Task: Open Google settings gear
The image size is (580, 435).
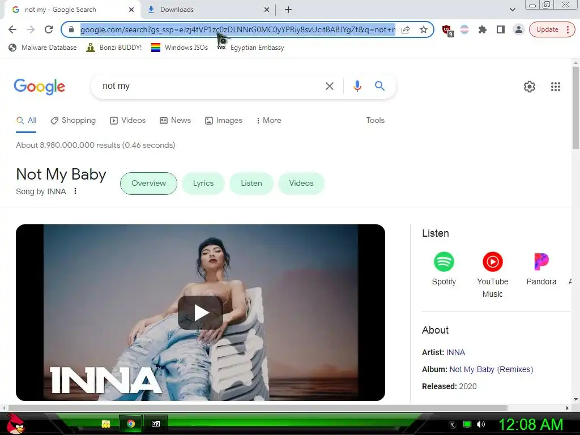Action: (x=530, y=87)
